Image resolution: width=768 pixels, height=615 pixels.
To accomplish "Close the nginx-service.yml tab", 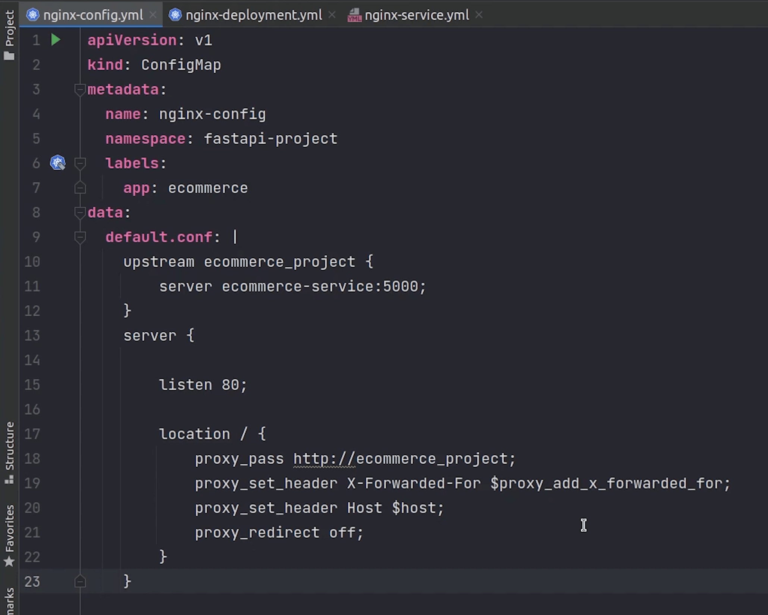I will [x=479, y=15].
